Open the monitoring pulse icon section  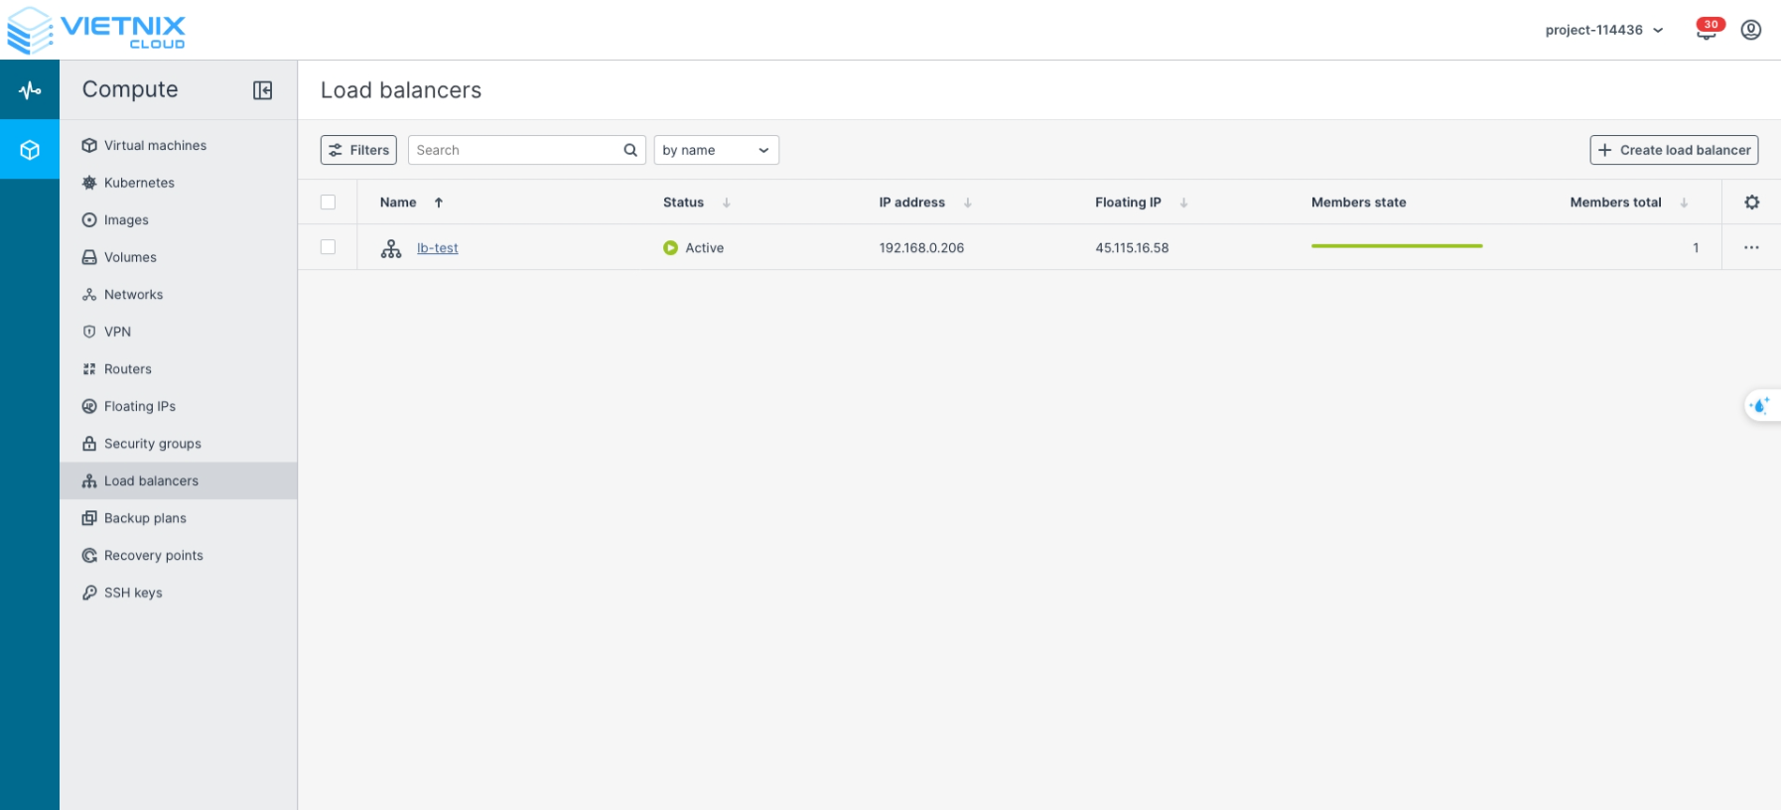click(30, 90)
